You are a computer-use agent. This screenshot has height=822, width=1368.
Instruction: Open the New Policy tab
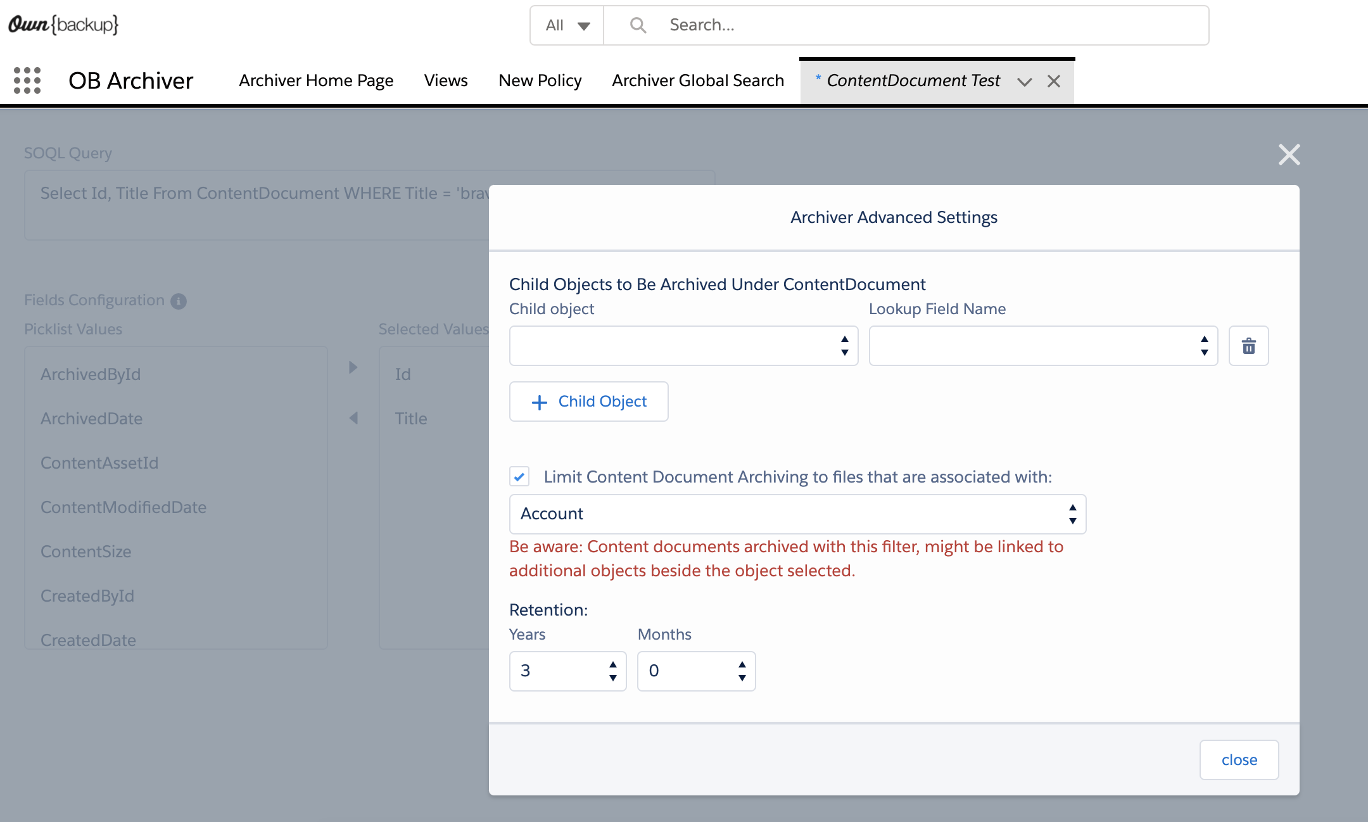pos(539,80)
